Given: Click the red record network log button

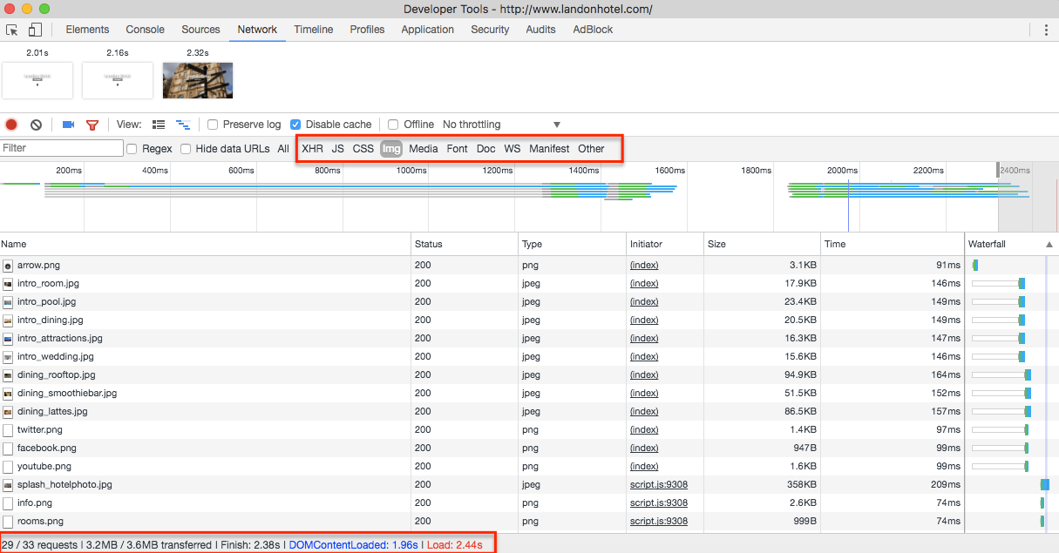Looking at the screenshot, I should (11, 125).
